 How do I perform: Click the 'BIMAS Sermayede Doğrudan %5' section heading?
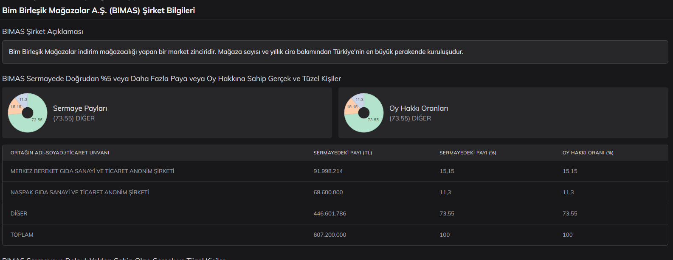172,78
